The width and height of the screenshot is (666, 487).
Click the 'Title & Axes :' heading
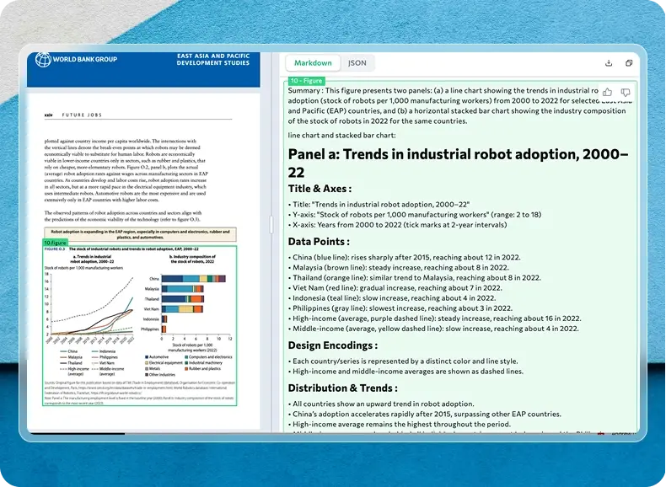pos(320,189)
